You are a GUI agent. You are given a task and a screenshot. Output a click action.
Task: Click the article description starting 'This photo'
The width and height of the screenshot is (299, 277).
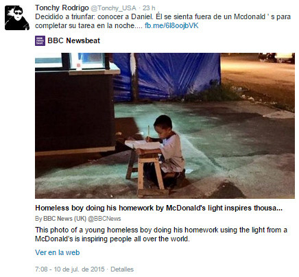point(161,234)
